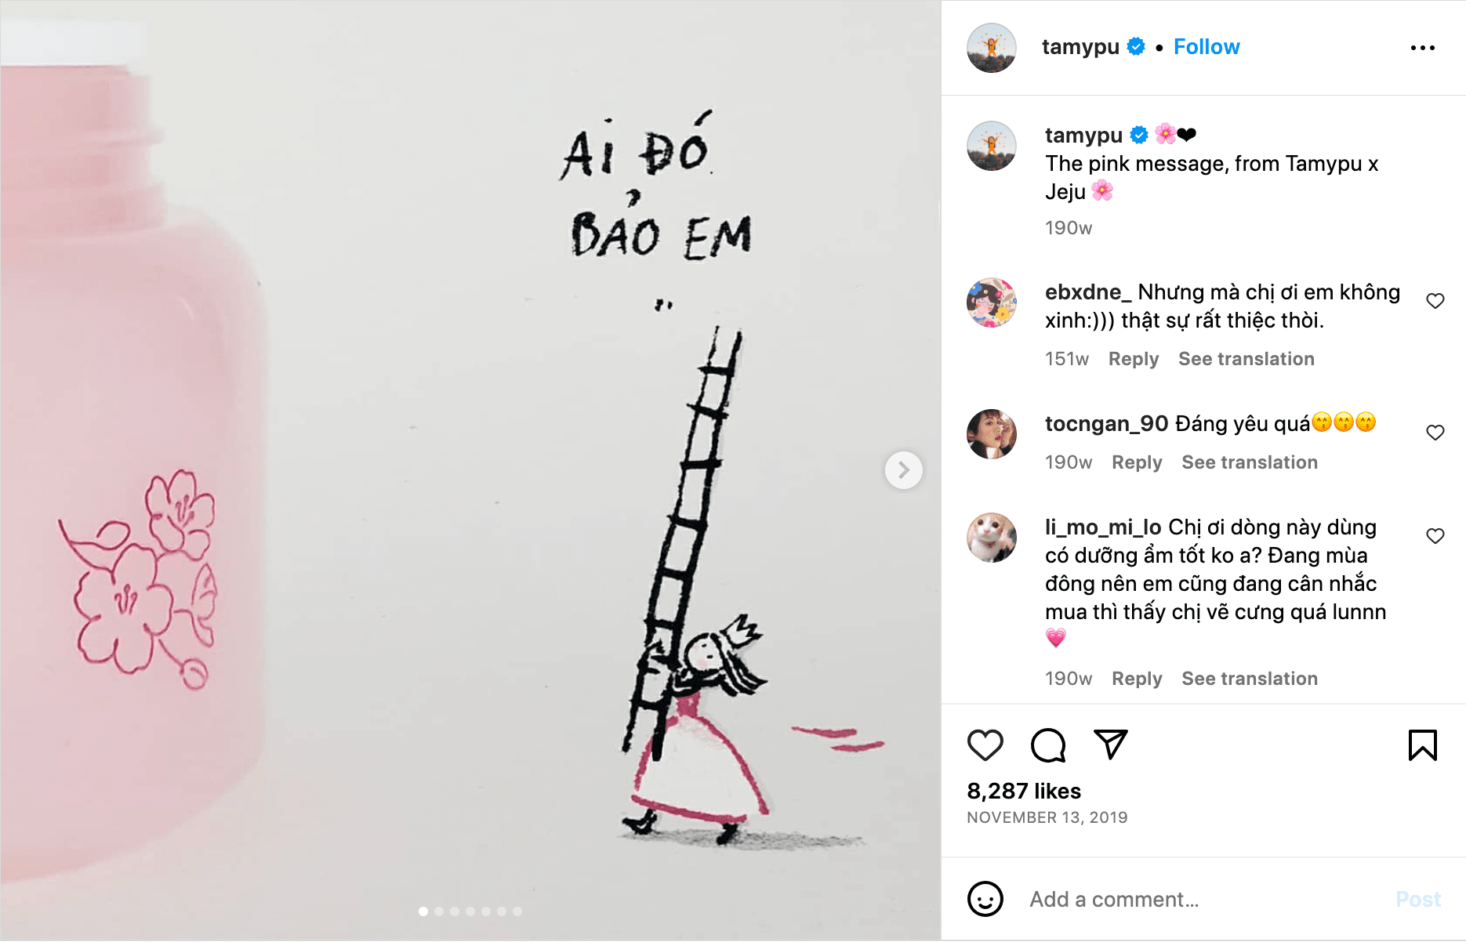Go to the next carousel image
Image resolution: width=1466 pixels, height=942 pixels.
[903, 470]
